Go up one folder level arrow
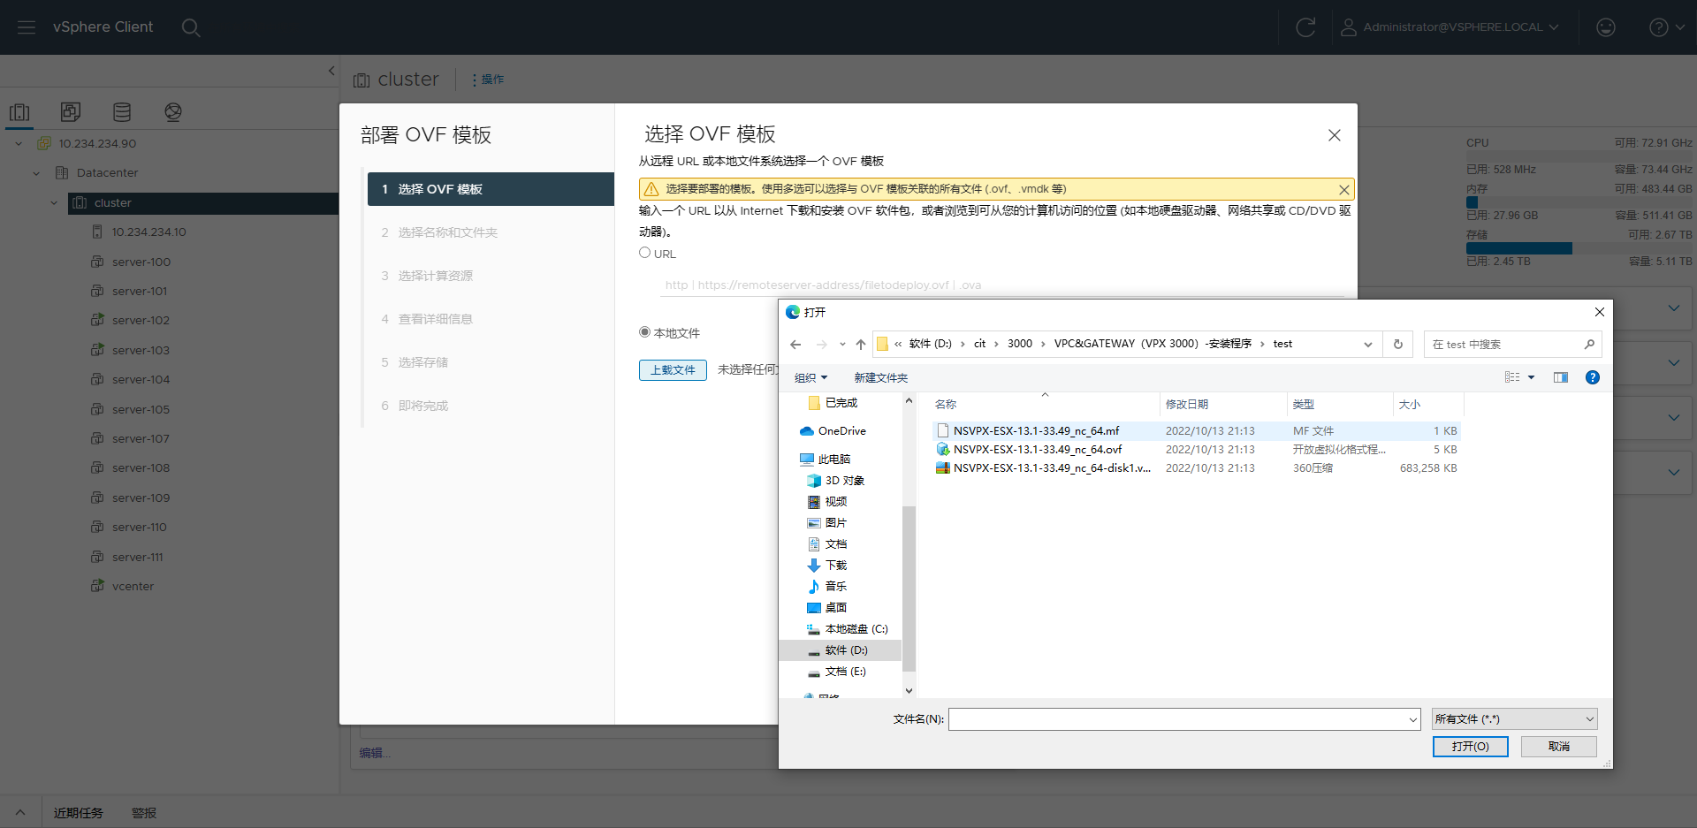The width and height of the screenshot is (1697, 828). [860, 345]
